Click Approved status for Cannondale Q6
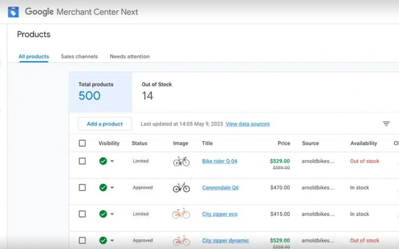The width and height of the screenshot is (399, 249). coord(143,187)
